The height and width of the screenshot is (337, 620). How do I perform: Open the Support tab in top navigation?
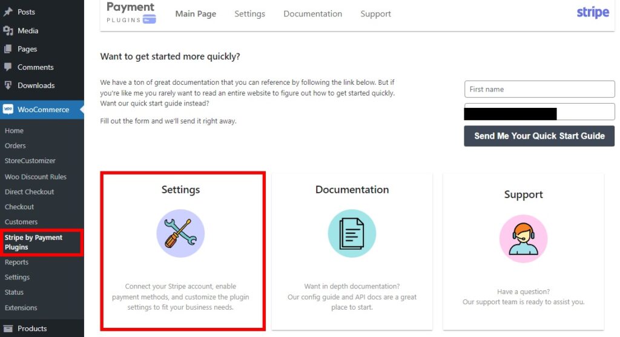click(375, 14)
